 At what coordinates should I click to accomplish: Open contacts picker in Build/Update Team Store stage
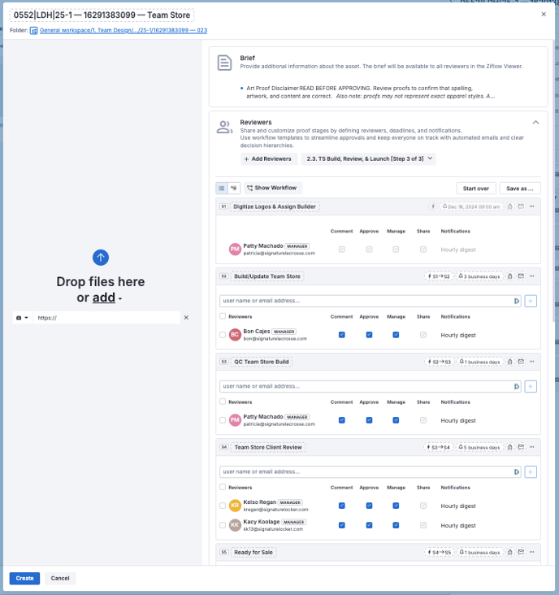click(516, 301)
